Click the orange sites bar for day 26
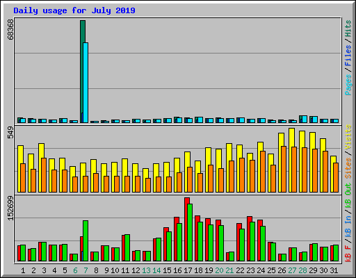This screenshot has height=278, width=356. 284,169
